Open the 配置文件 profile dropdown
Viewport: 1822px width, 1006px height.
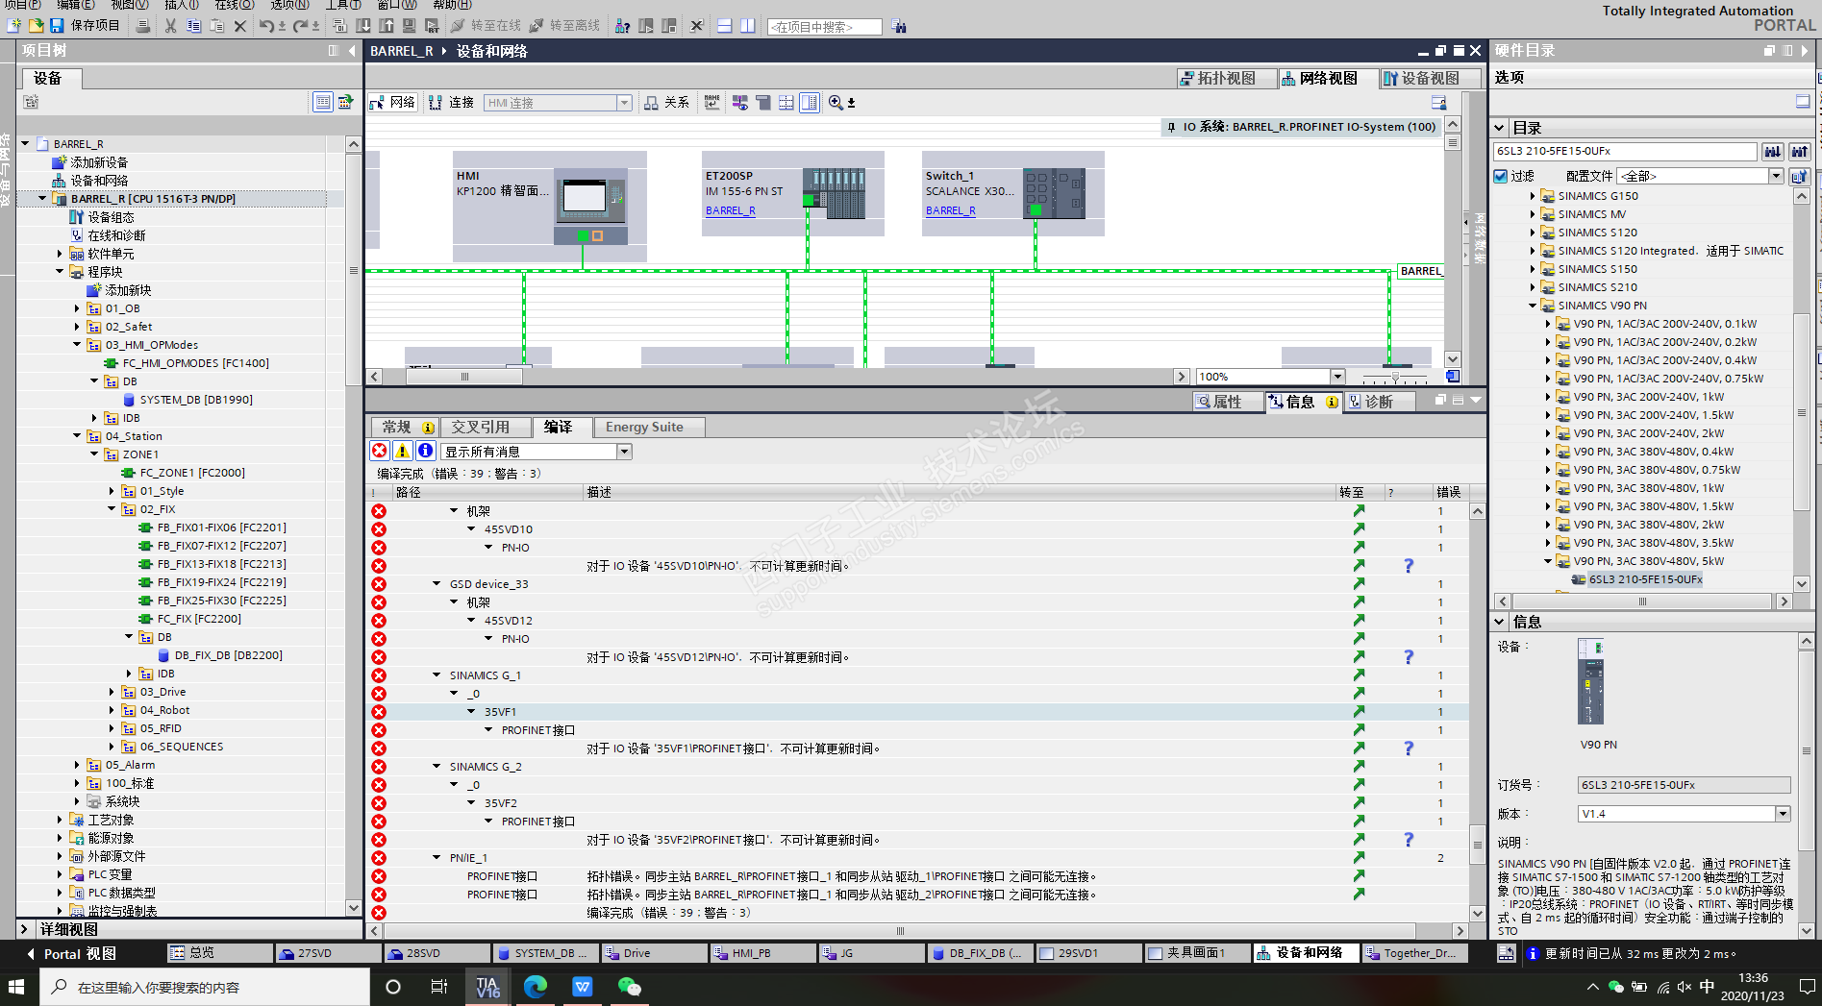point(1776,176)
